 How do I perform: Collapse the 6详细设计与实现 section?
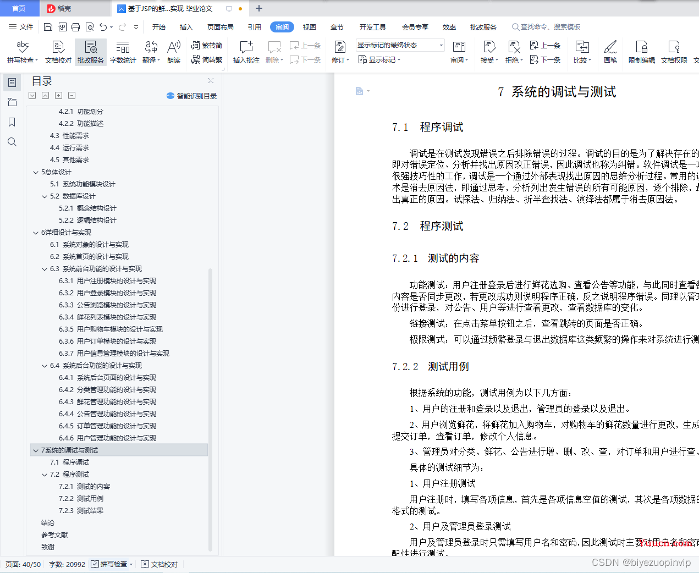[x=36, y=233]
